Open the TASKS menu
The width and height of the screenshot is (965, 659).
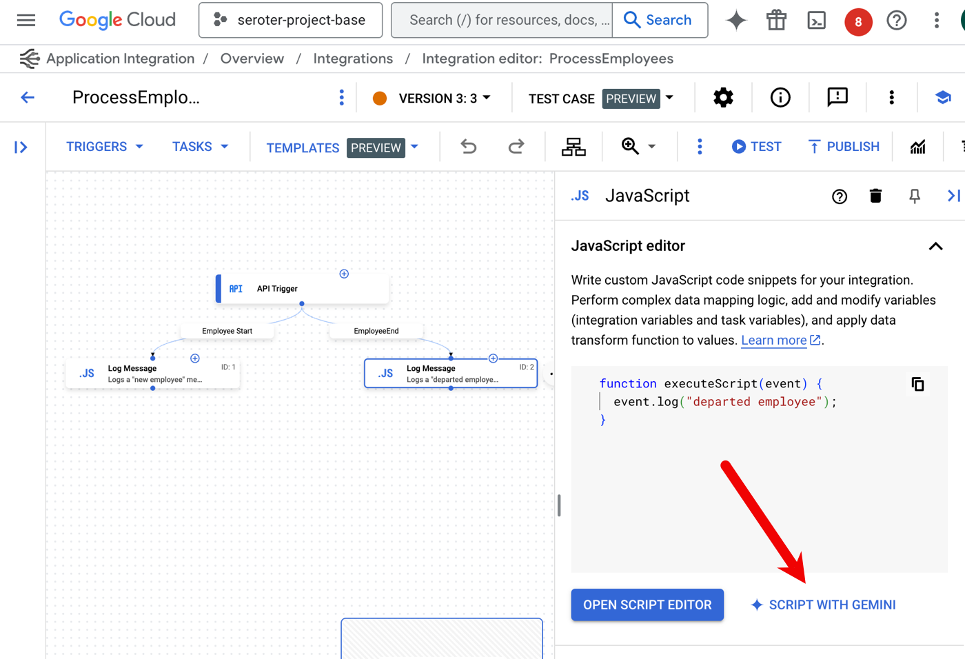pos(200,147)
